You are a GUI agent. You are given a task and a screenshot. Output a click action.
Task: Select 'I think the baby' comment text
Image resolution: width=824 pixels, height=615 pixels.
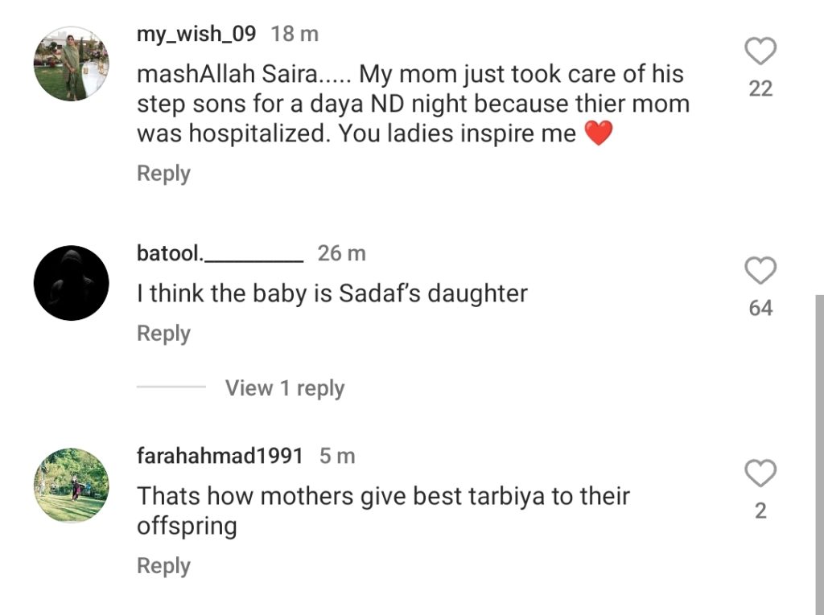click(x=332, y=294)
